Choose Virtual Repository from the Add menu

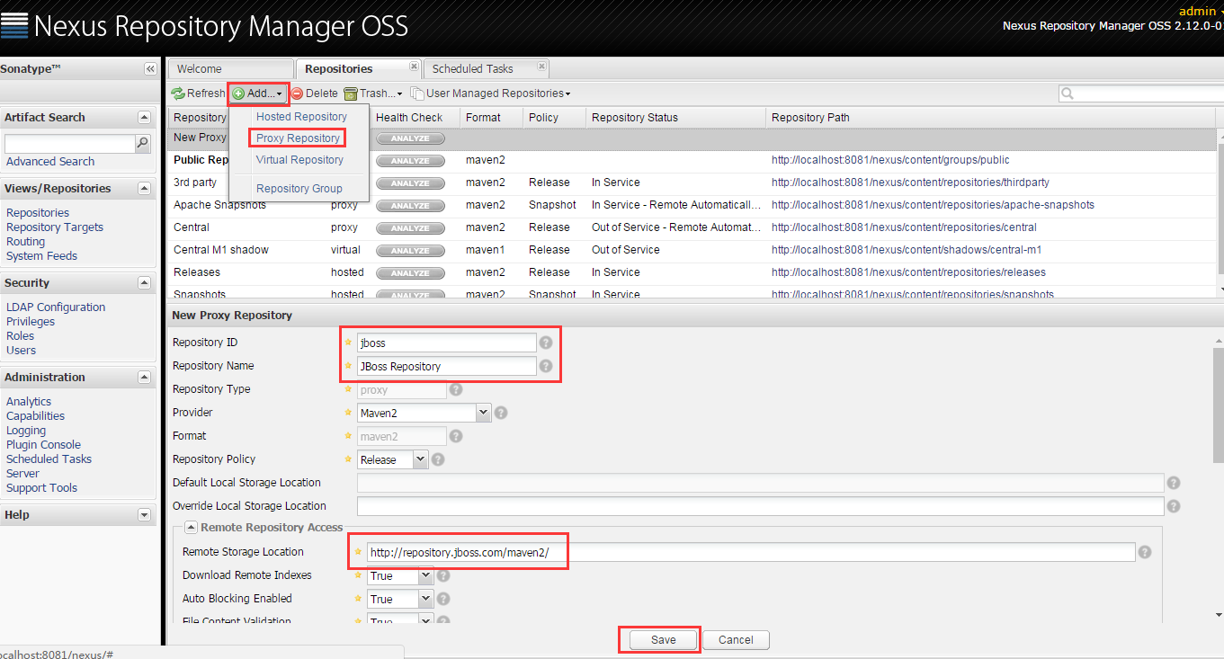click(299, 160)
